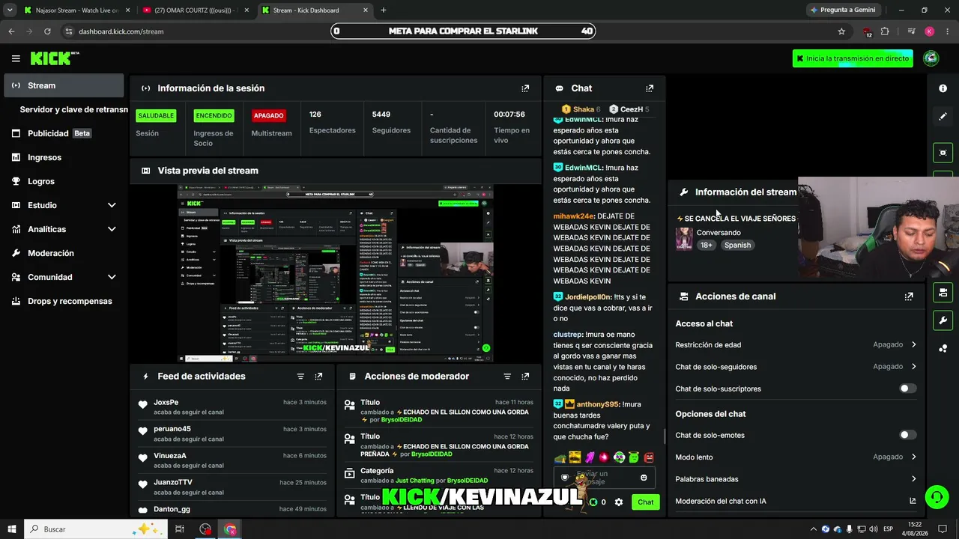This screenshot has height=539, width=959.
Task: Pop out the Acciones de canal panel
Action: [909, 296]
